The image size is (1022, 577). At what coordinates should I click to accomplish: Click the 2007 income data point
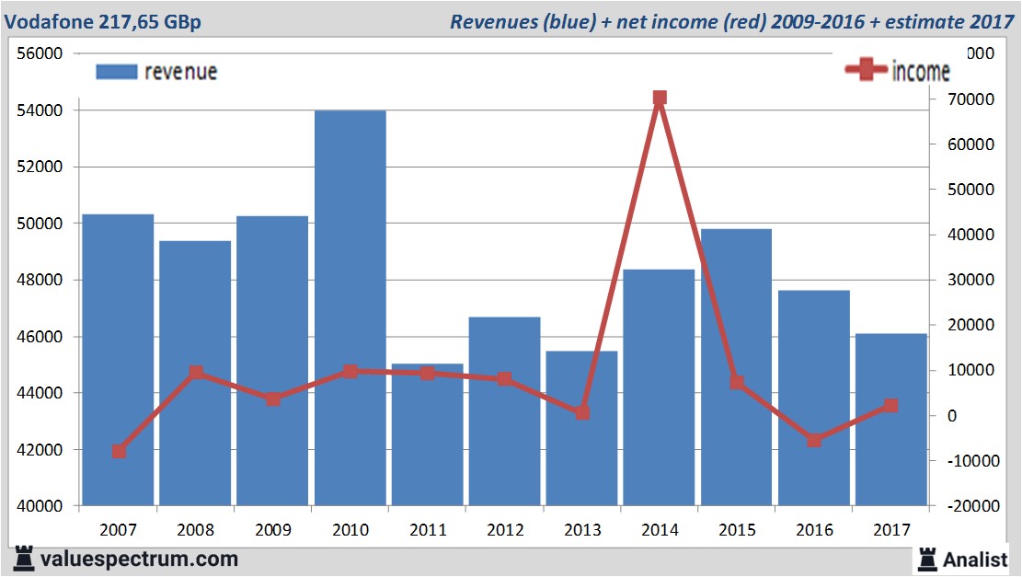click(119, 451)
